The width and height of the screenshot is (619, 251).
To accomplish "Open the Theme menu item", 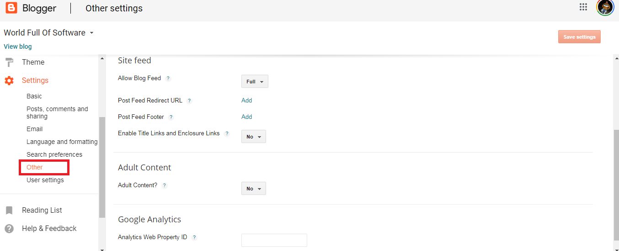I will coord(33,62).
